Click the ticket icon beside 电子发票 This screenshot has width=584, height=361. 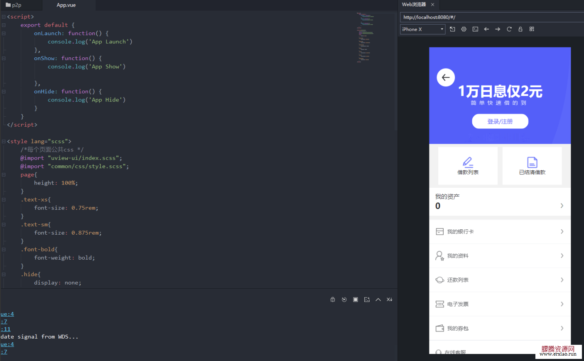[x=439, y=304]
